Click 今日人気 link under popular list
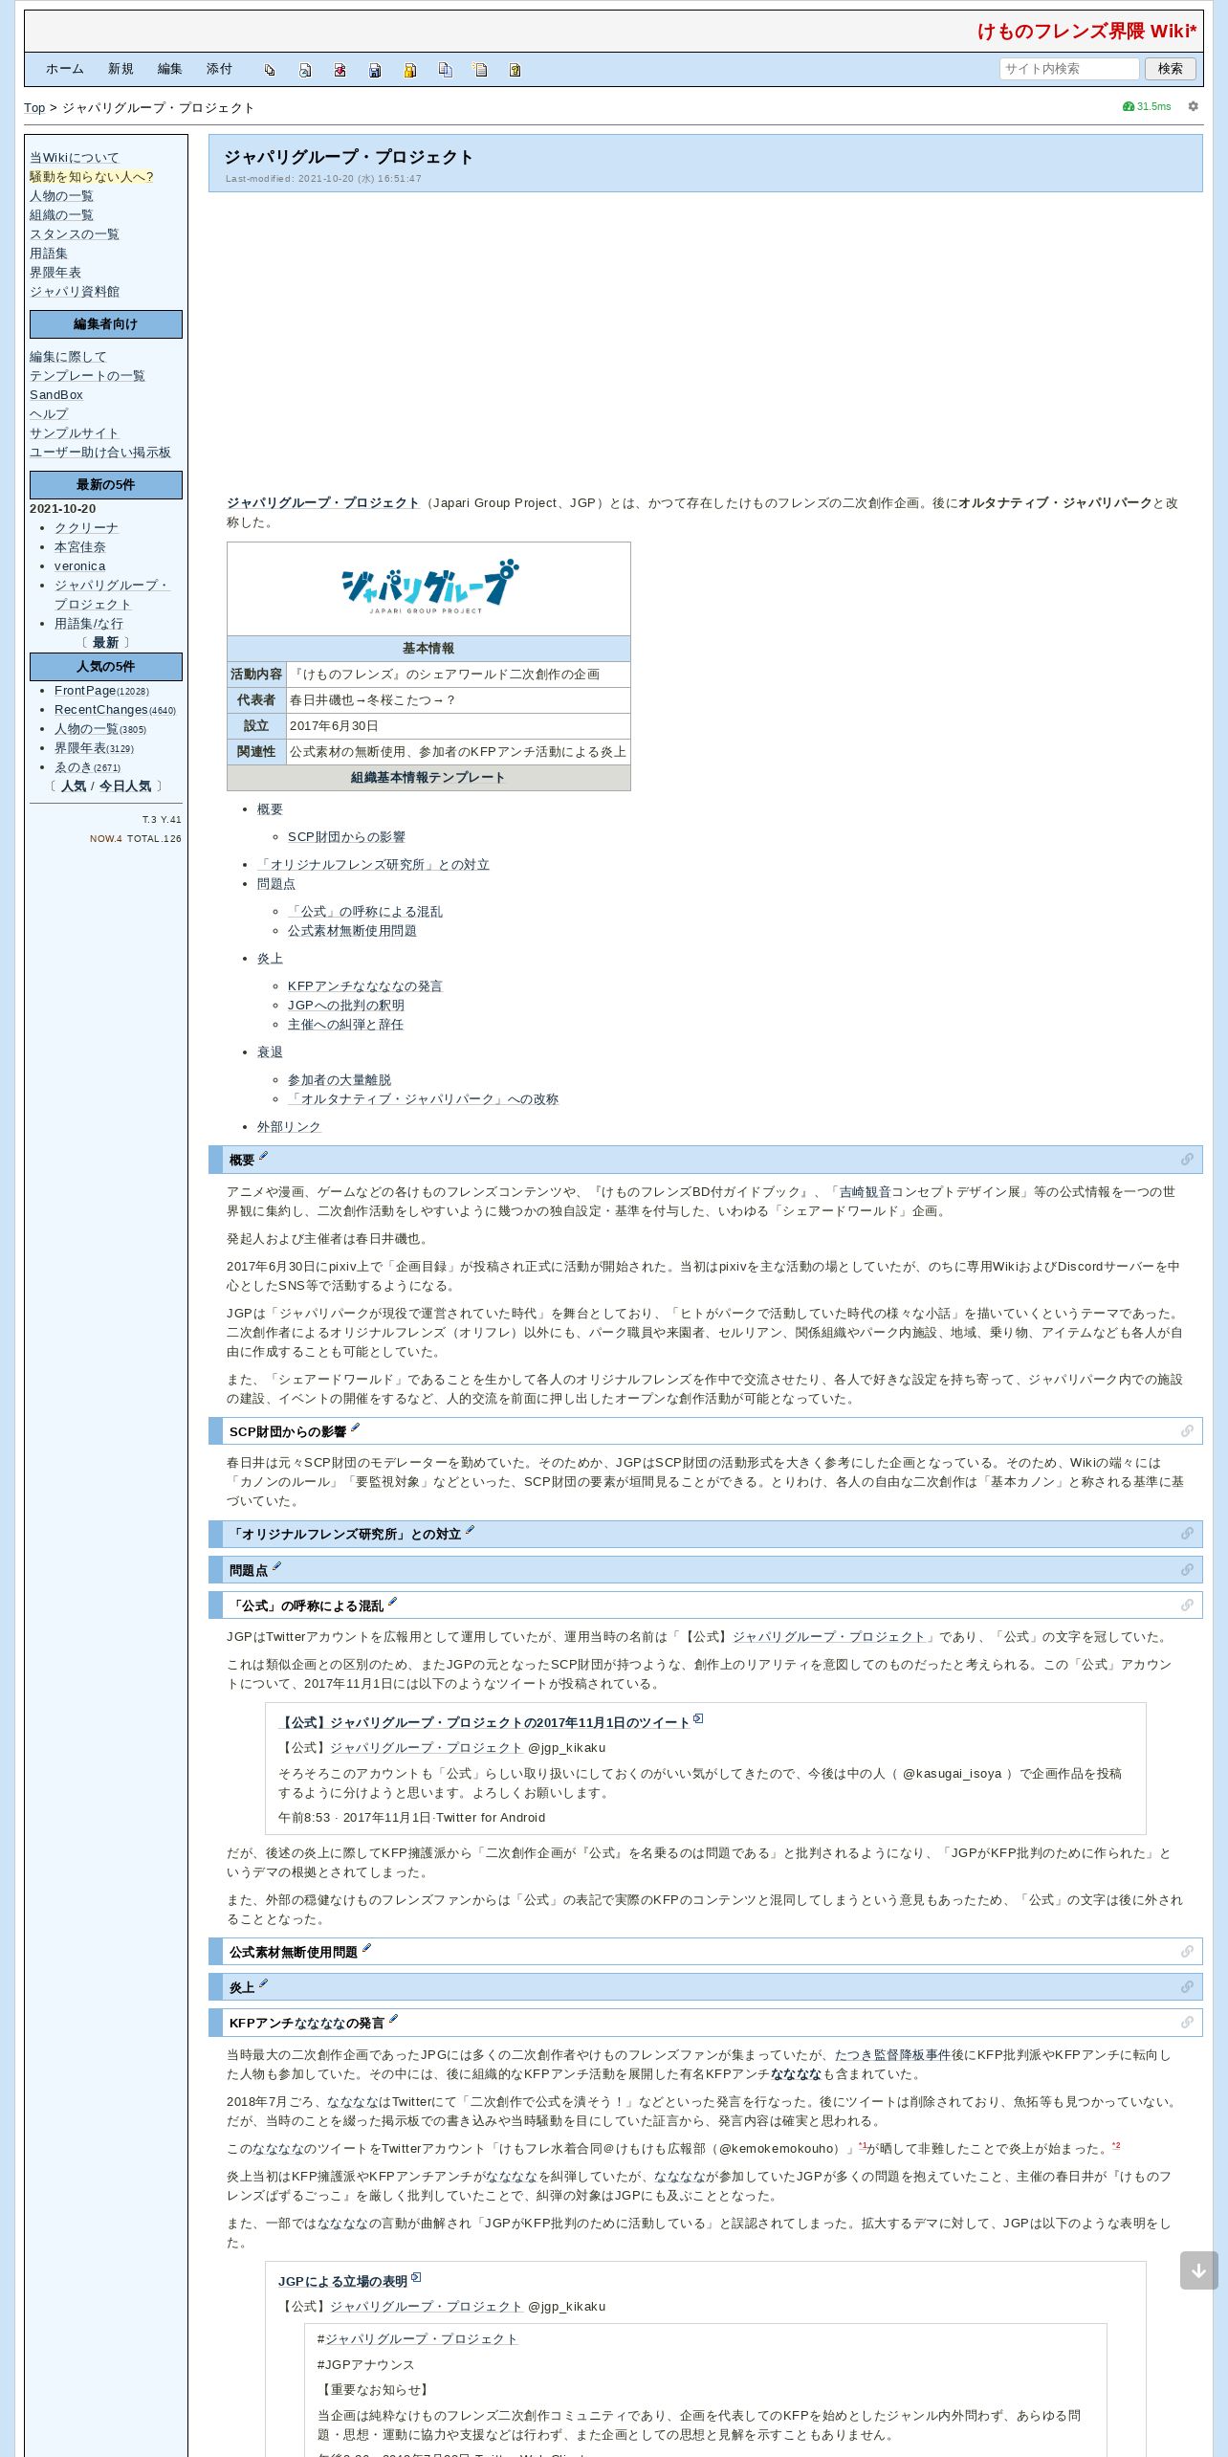Screen dimensions: 1228x2457 click(x=125, y=786)
